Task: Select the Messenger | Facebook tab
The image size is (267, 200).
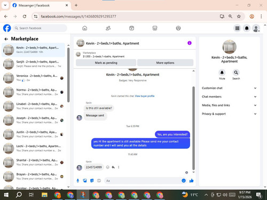Action: pyautogui.click(x=41, y=5)
